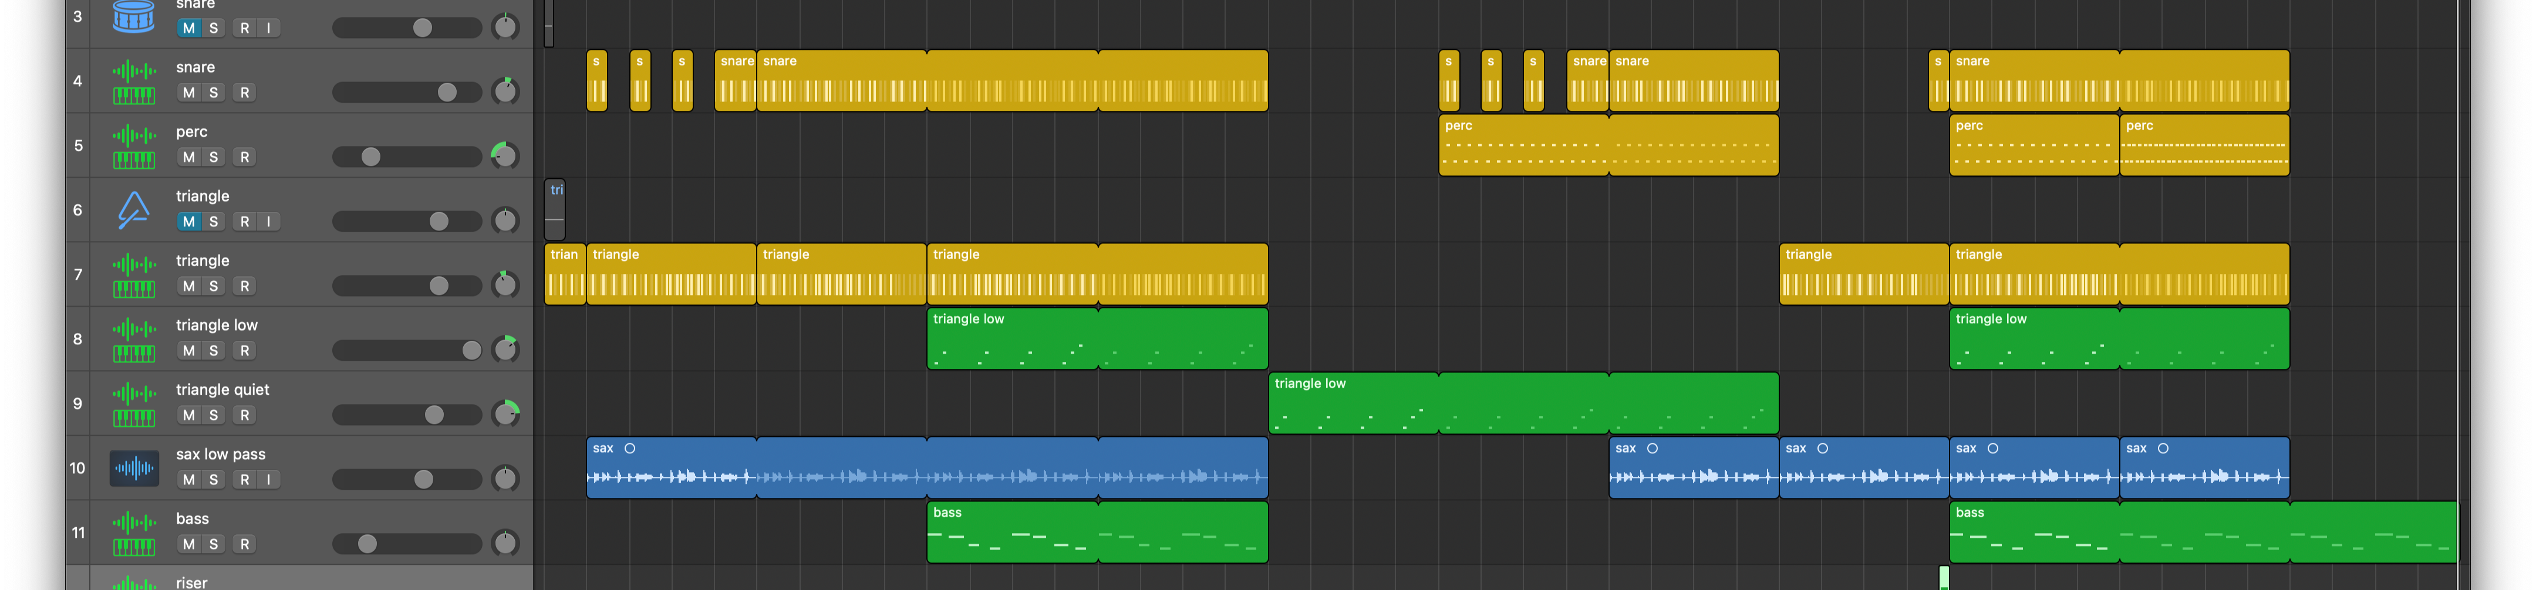Click track number 8
The height and width of the screenshot is (590, 2536).
[77, 339]
